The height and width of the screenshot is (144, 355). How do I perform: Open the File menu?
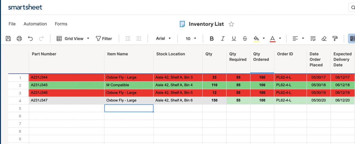[12, 24]
